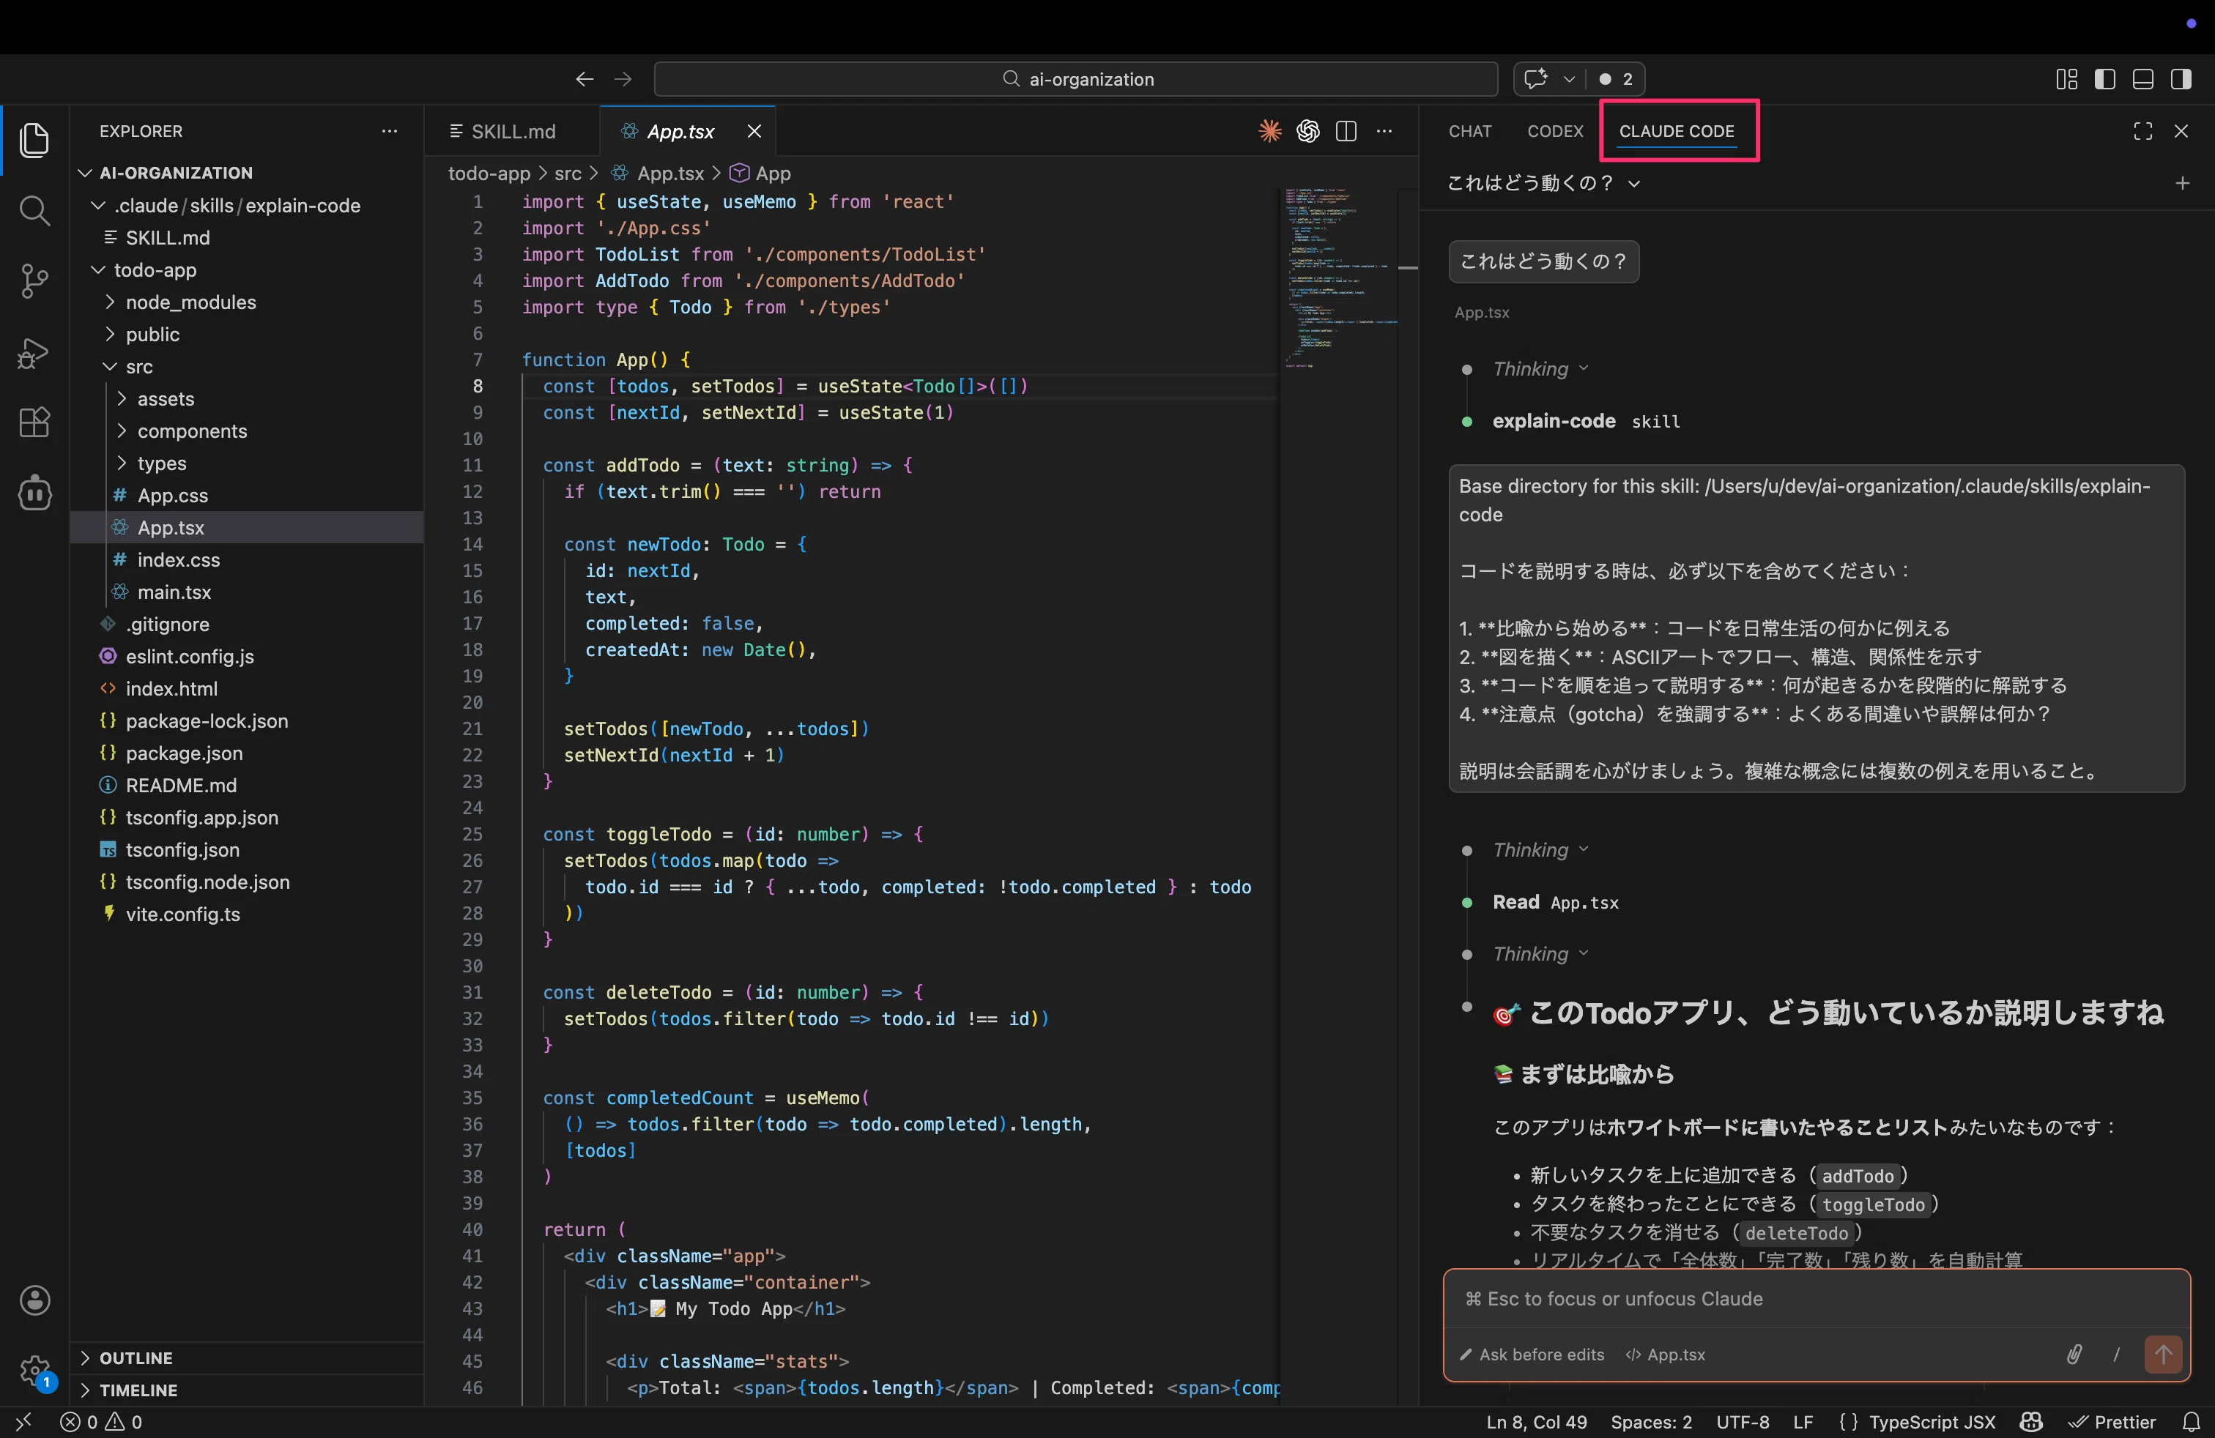The width and height of the screenshot is (2215, 1438).
Task: Click Ln 8, Col 49 position indicator
Action: tap(1535, 1422)
